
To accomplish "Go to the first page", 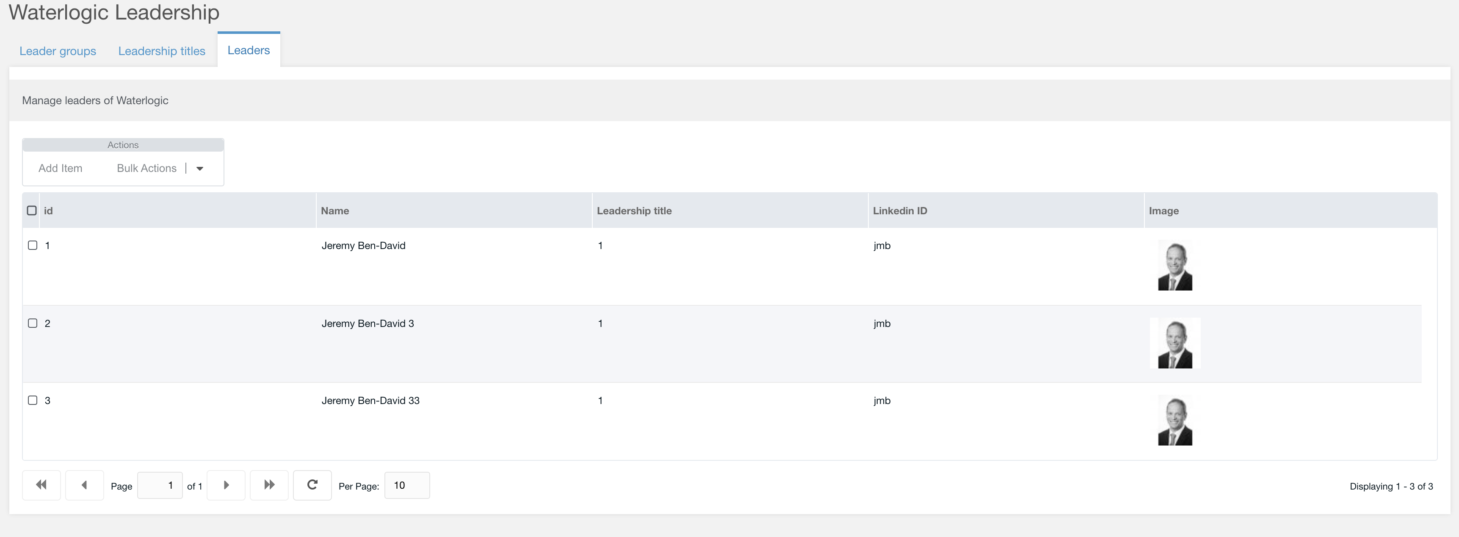I will pos(41,485).
